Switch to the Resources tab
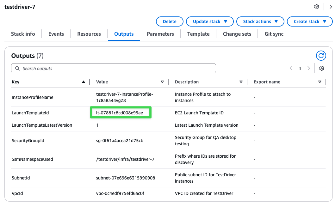This screenshot has width=335, height=206. point(89,34)
